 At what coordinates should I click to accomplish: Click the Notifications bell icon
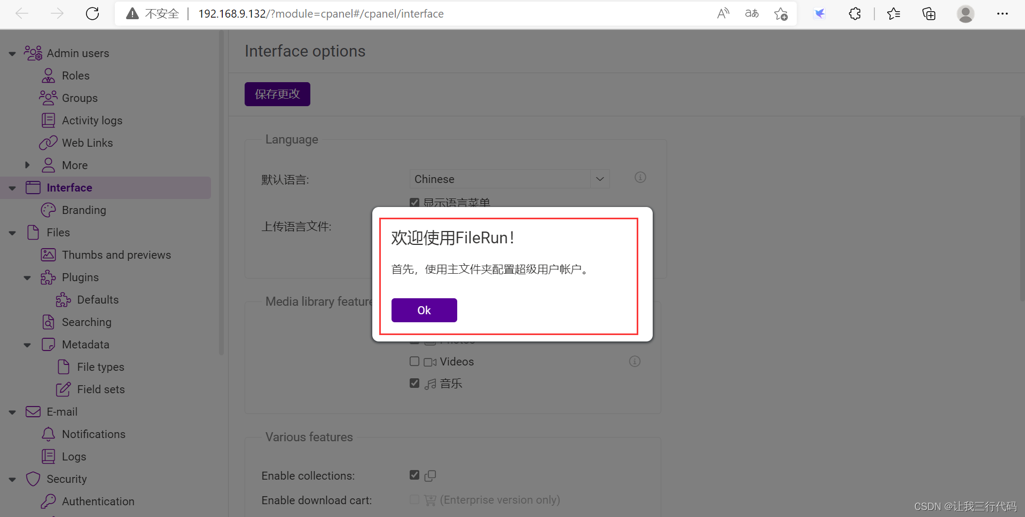pyautogui.click(x=48, y=434)
